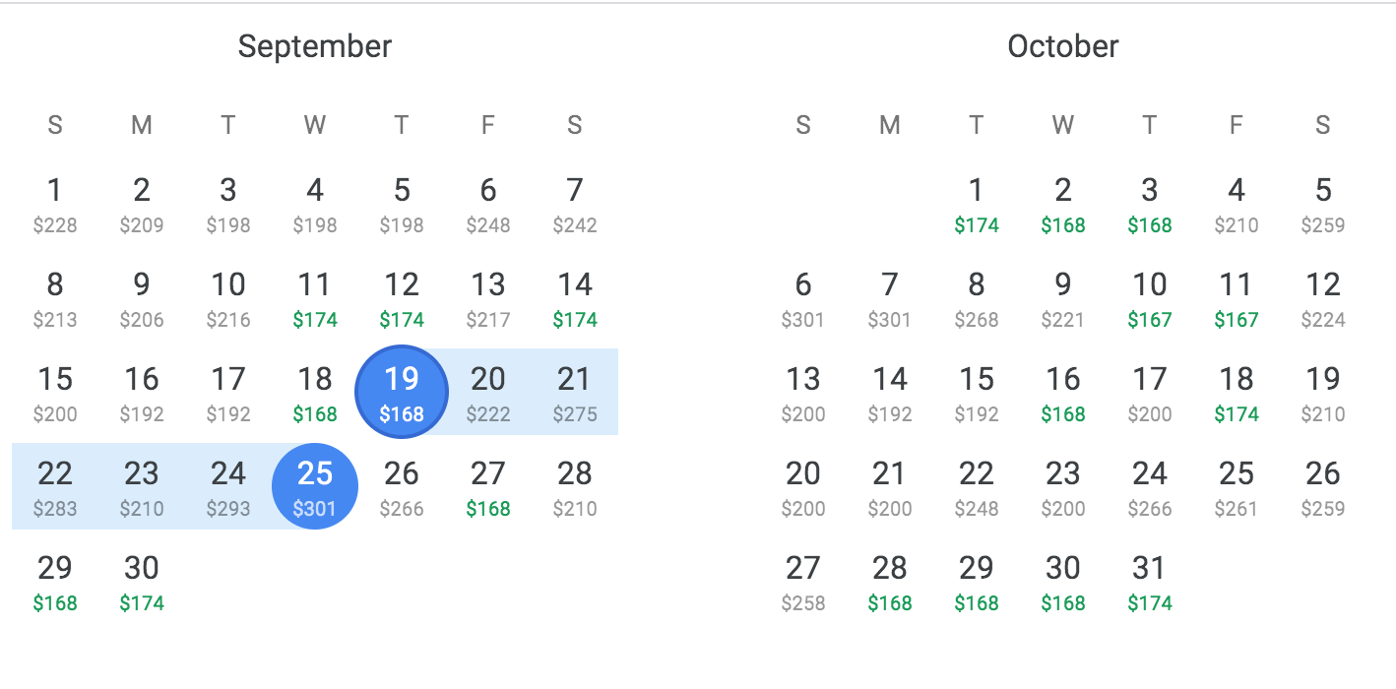Image resolution: width=1396 pixels, height=689 pixels.
Task: Select September 25 return date
Action: pyautogui.click(x=315, y=486)
